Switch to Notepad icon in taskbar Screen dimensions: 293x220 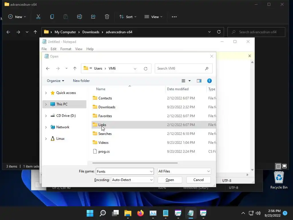pyautogui.click(x=190, y=213)
